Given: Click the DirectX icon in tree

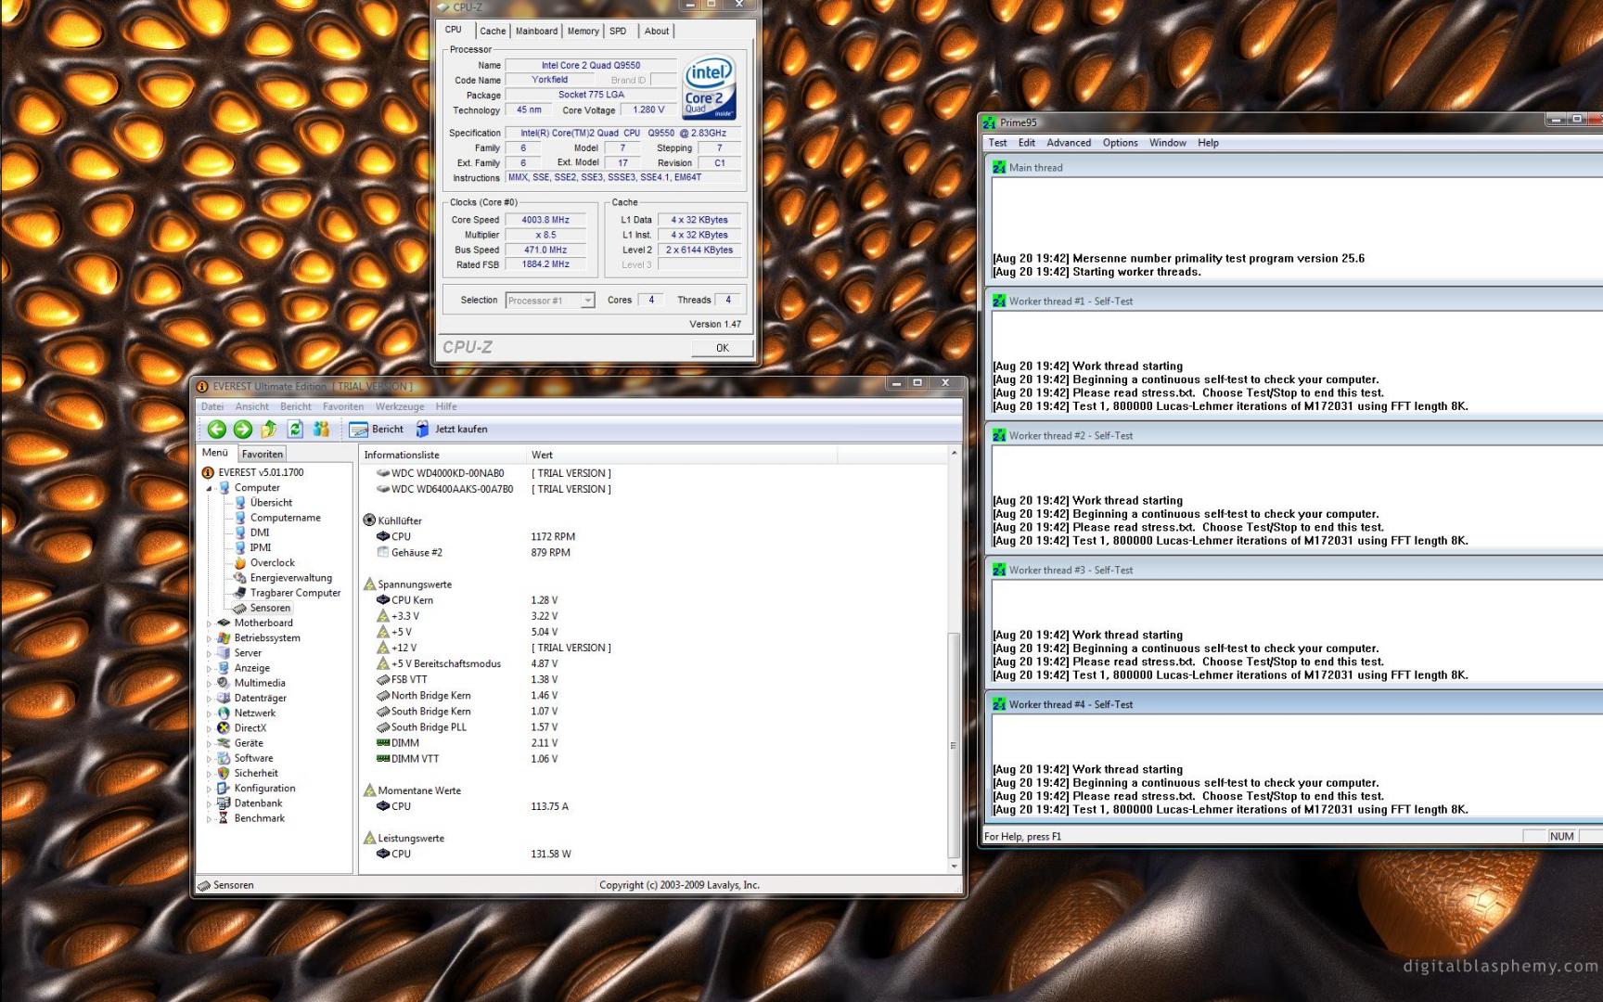Looking at the screenshot, I should tap(224, 727).
